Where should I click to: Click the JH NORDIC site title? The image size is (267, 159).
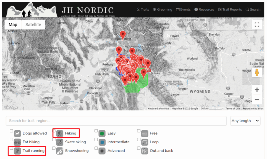pos(88,10)
